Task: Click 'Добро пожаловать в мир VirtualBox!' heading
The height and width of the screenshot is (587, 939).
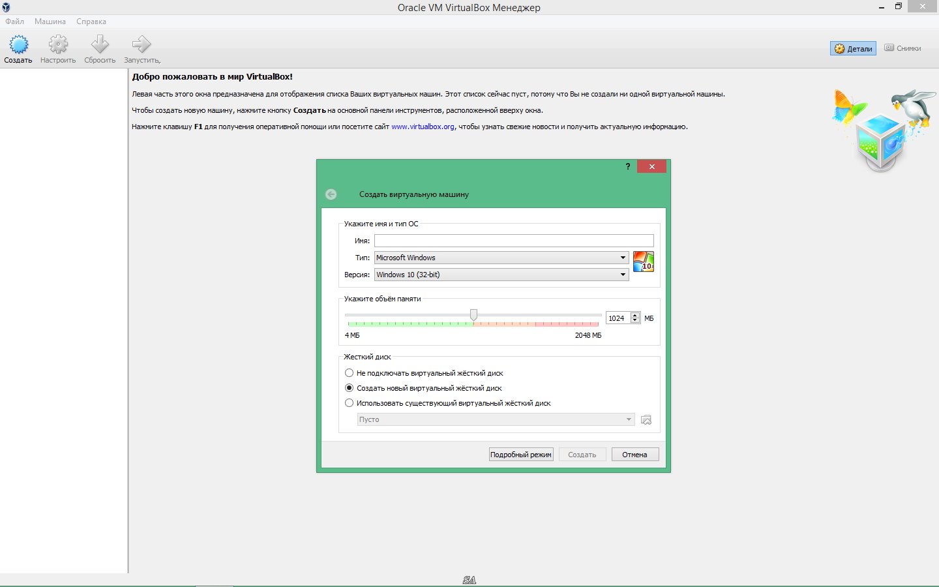Action: (213, 76)
